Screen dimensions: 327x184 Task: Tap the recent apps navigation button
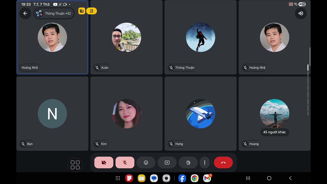point(248,178)
